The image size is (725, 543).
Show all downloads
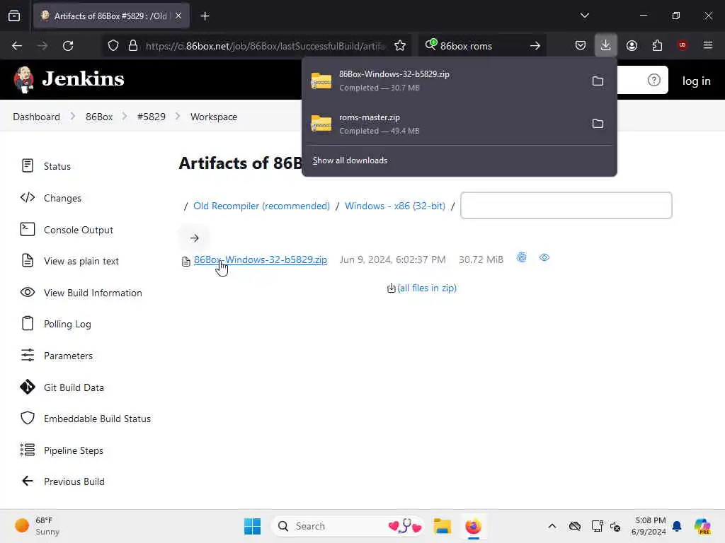[x=350, y=160]
